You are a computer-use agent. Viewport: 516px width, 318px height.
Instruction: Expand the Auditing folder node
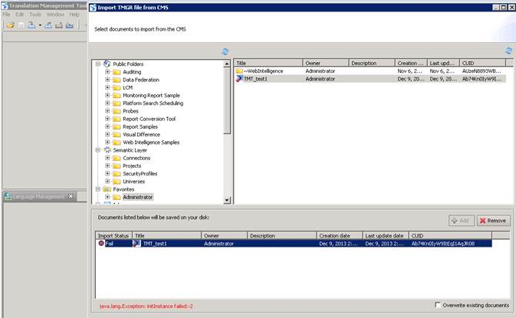tap(107, 72)
